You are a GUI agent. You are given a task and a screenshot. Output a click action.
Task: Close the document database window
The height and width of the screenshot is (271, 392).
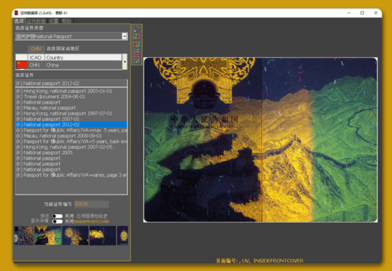(376, 13)
